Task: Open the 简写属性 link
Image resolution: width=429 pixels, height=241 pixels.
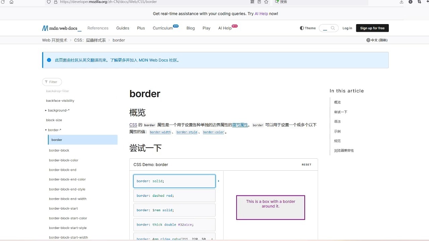Action: pos(240,125)
